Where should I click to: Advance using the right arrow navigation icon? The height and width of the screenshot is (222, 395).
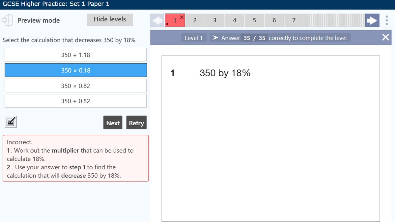tap(372, 20)
